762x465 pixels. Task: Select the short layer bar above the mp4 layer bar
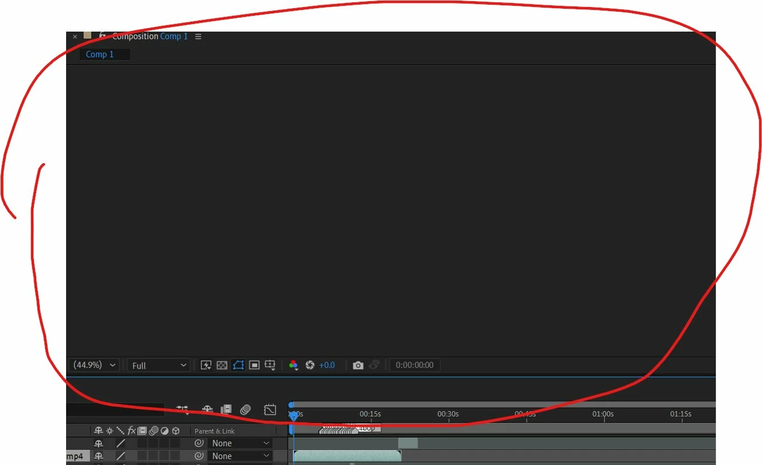click(408, 443)
